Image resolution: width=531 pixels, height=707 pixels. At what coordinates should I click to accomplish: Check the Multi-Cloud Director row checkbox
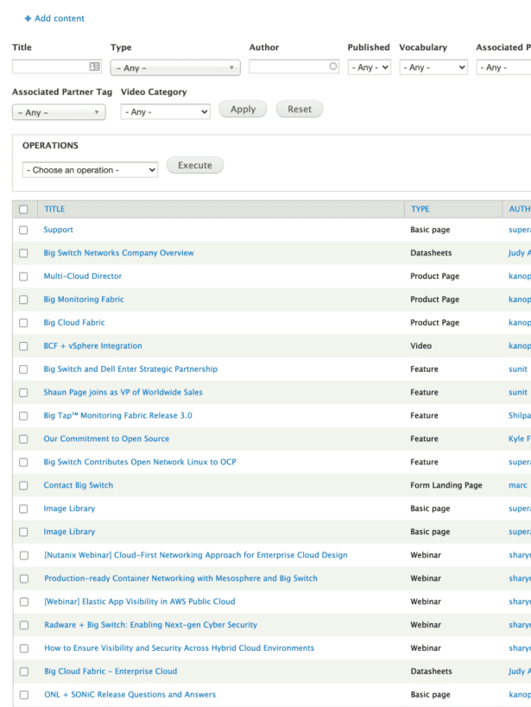[x=23, y=276]
